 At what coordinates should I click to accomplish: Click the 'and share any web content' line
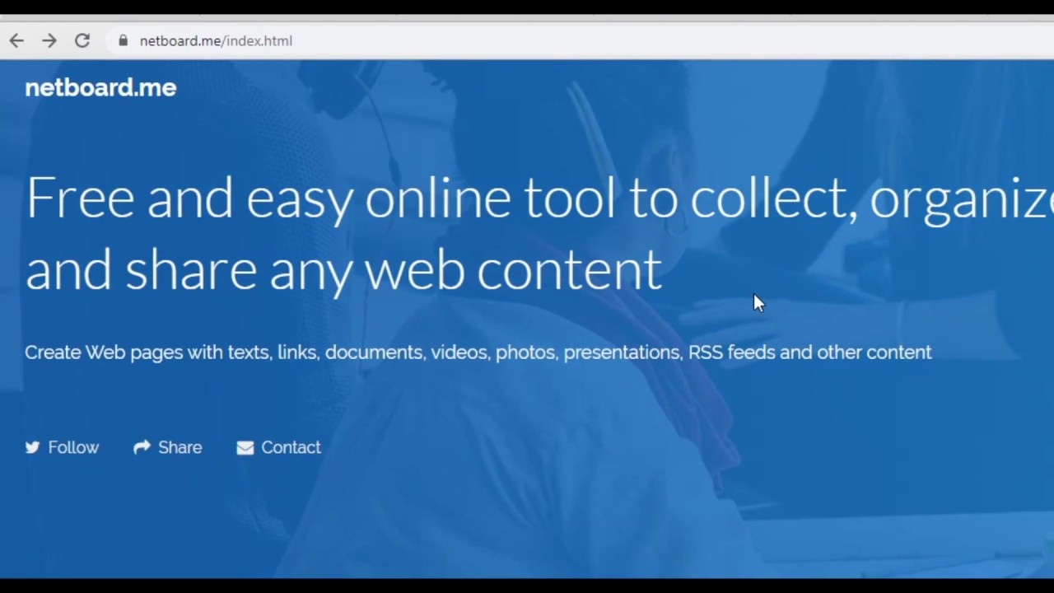pyautogui.click(x=343, y=270)
